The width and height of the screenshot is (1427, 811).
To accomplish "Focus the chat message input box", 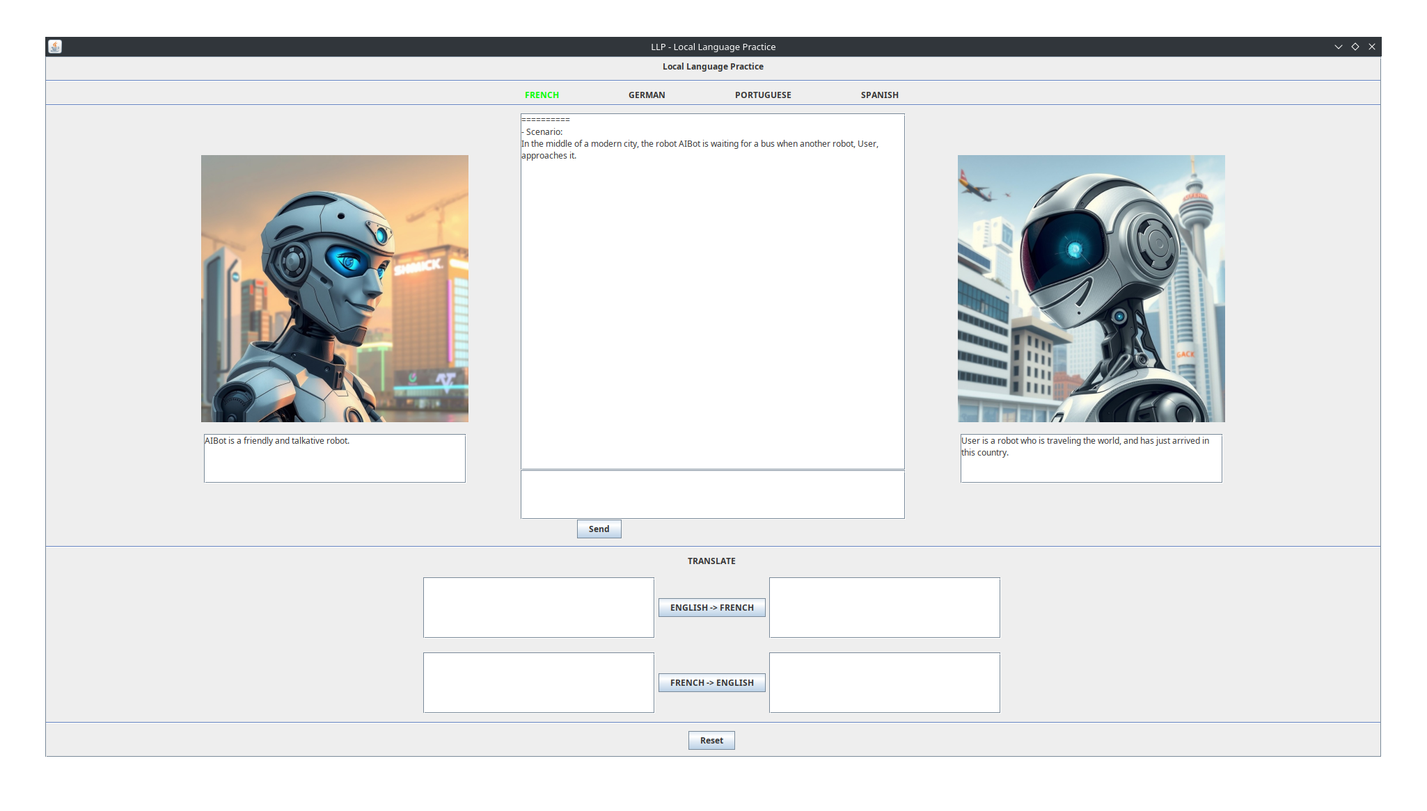I will tap(712, 495).
